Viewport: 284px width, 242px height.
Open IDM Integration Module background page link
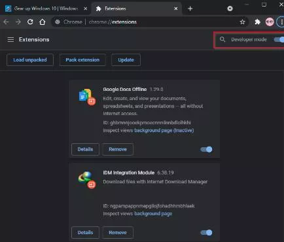pos(153,214)
